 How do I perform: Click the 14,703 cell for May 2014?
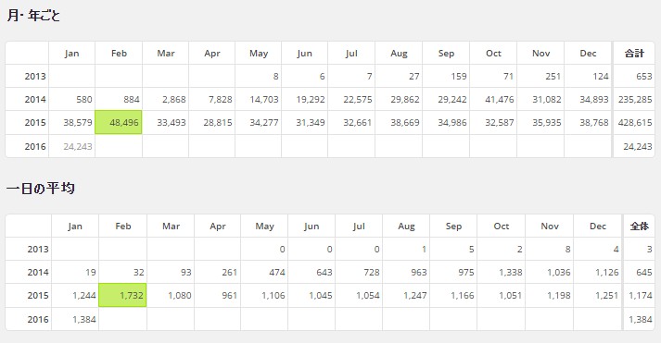259,99
